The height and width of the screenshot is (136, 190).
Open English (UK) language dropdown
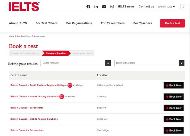pos(167,7)
